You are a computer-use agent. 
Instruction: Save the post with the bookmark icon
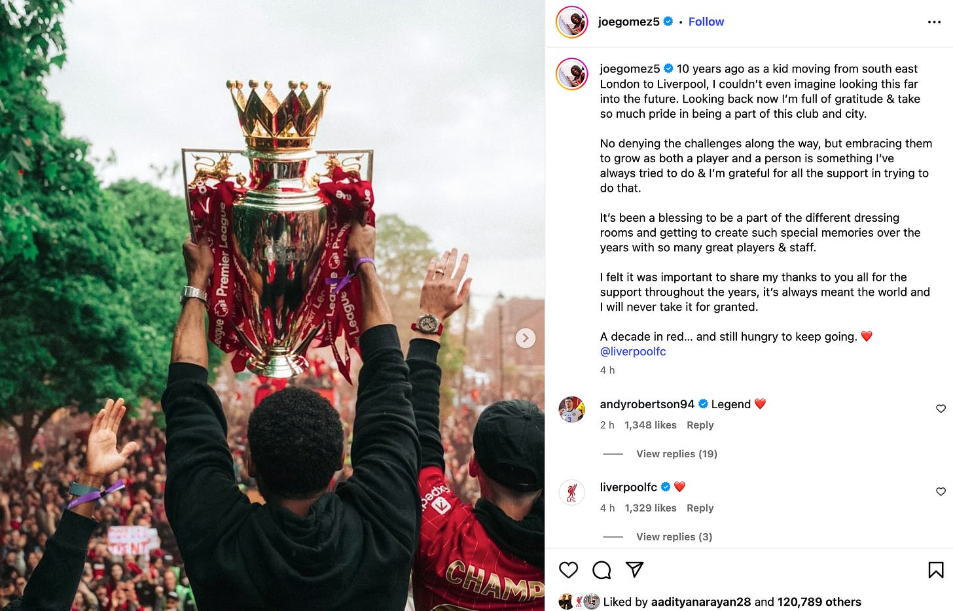point(936,570)
